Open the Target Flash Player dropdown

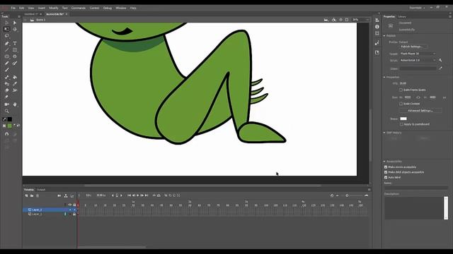pos(418,54)
